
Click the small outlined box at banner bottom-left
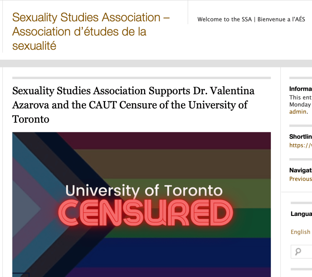tap(21, 275)
